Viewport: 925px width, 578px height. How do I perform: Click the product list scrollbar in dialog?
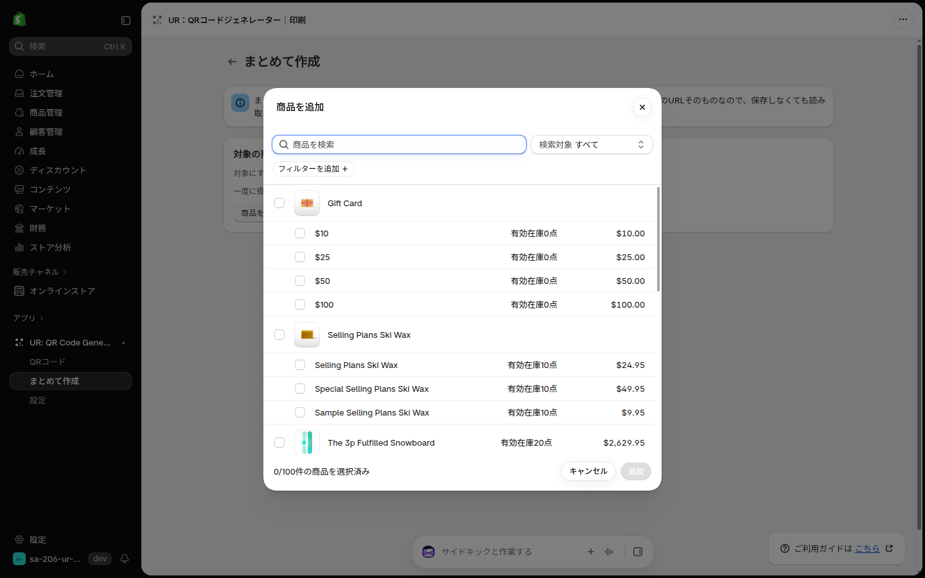658,239
